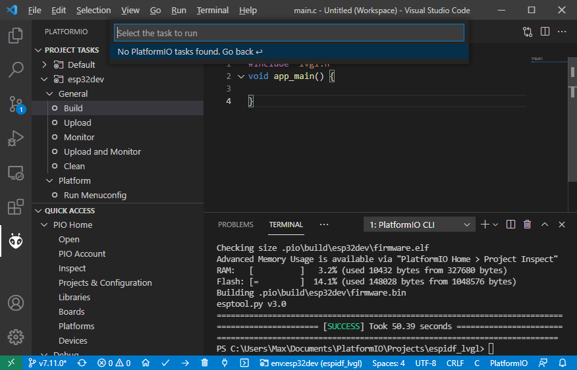Open Accounts menu in activity bar
Screen dimensions: 577x370
(15, 303)
